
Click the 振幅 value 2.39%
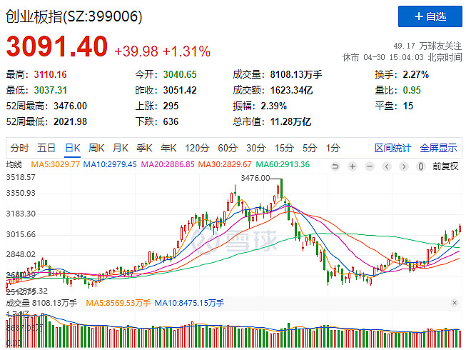(x=274, y=106)
